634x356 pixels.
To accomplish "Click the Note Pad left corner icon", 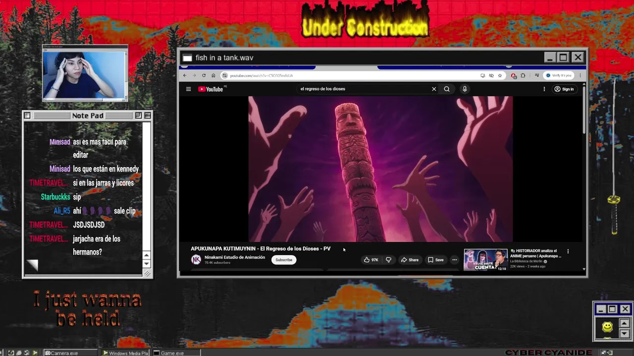I will click(x=27, y=115).
